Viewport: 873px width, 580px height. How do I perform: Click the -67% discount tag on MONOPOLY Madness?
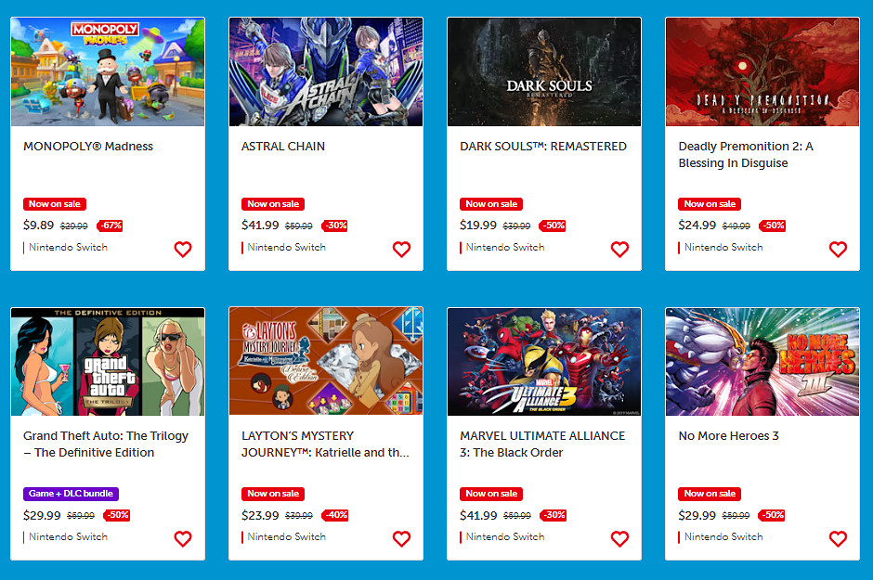pyautogui.click(x=110, y=226)
